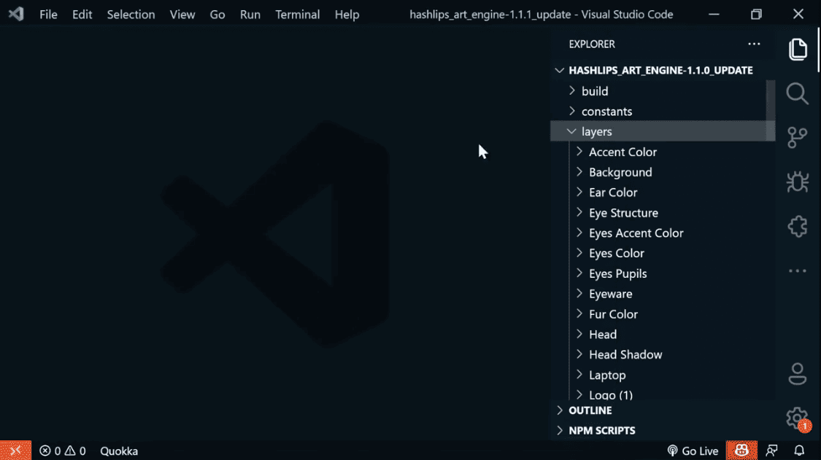The width and height of the screenshot is (821, 460).
Task: Open the Help menu
Action: coord(347,14)
